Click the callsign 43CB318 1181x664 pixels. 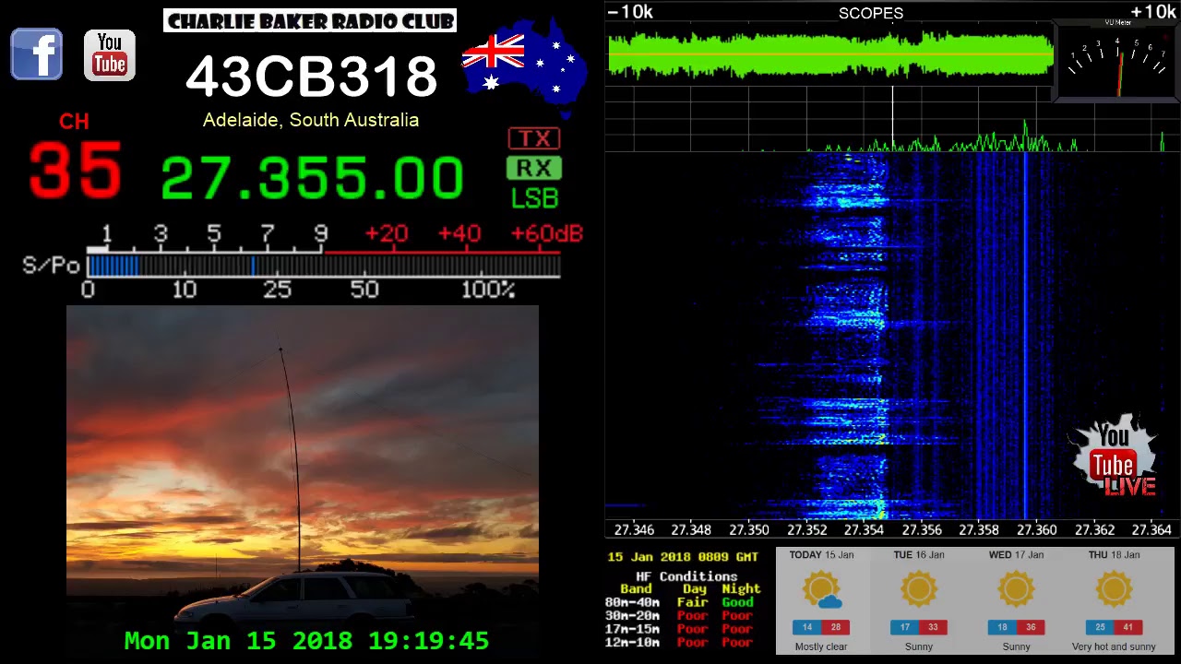(x=311, y=77)
